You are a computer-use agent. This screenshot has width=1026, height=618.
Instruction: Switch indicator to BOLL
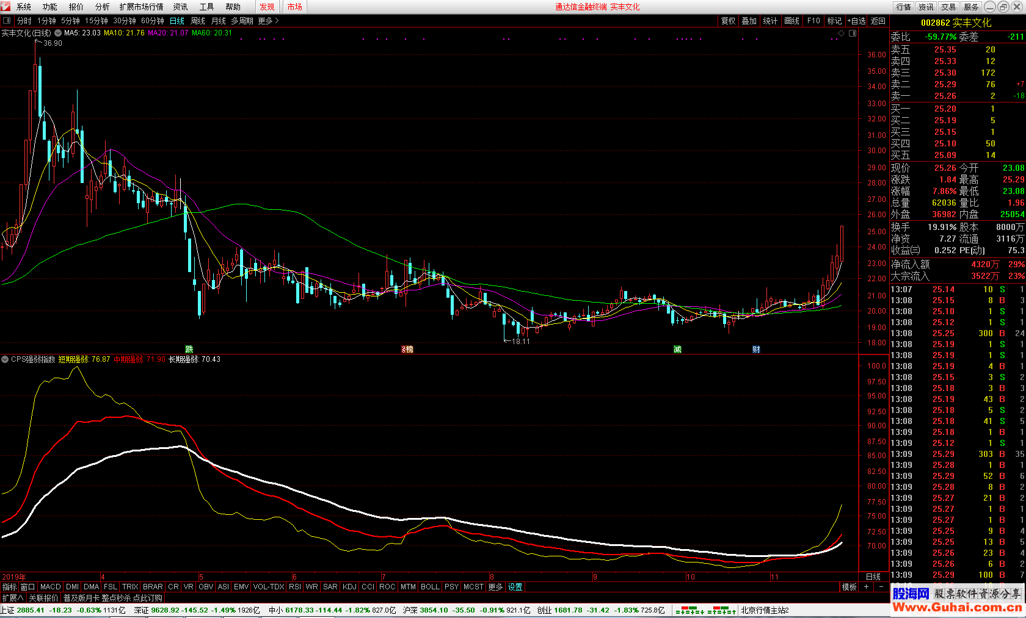click(430, 587)
